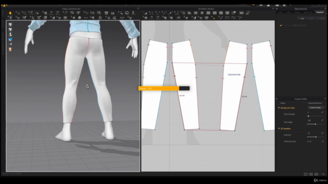Select the Edit Texture shirt icon in 2D toolbar
328x184 pixels.
[x=187, y=18]
